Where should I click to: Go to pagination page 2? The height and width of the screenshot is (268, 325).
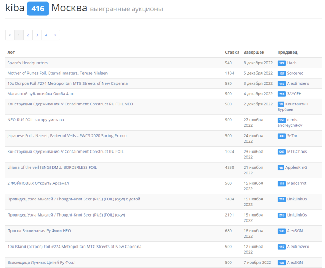pos(28,35)
